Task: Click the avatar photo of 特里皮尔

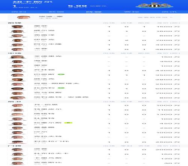Action: [x=17, y=110]
